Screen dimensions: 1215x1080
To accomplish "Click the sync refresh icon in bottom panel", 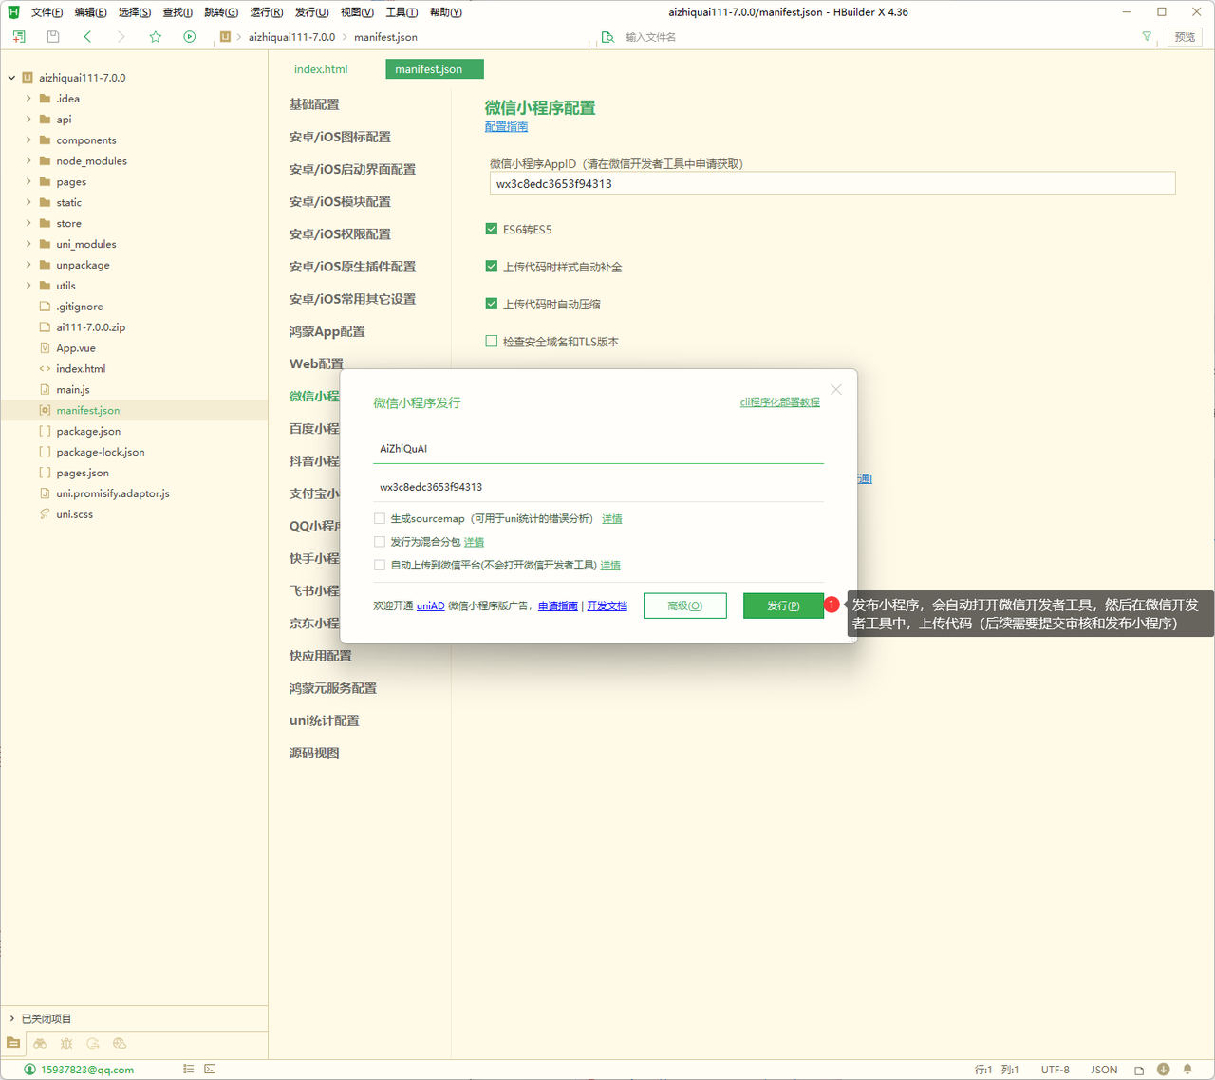I will pyautogui.click(x=93, y=1043).
